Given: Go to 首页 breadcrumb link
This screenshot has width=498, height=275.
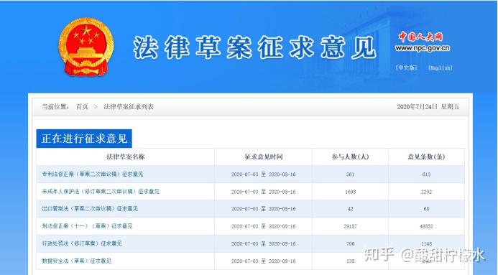Looking at the screenshot, I should point(82,107).
